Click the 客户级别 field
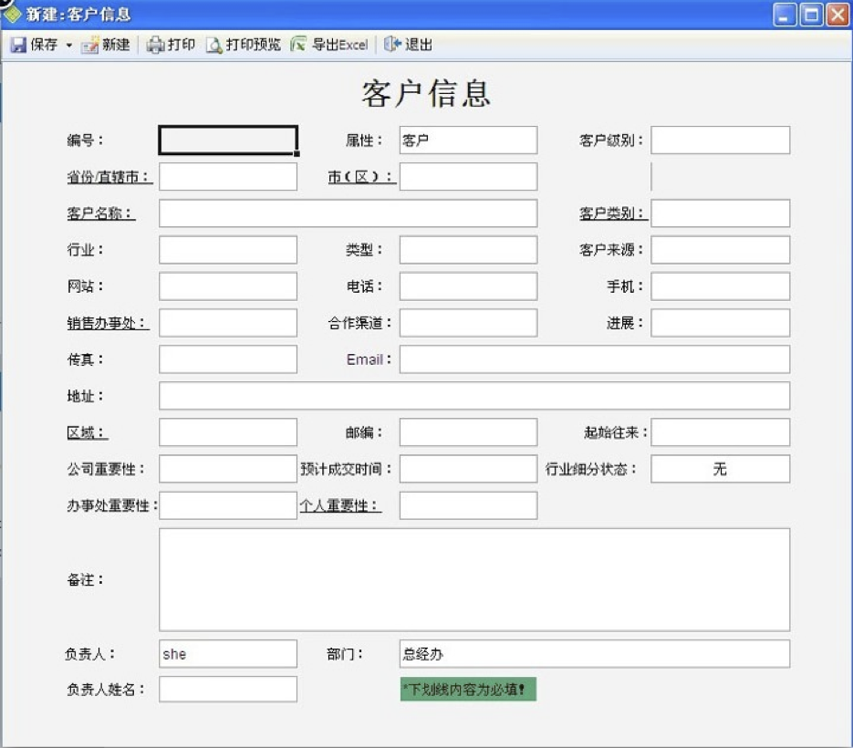The height and width of the screenshot is (748, 853). pos(721,140)
